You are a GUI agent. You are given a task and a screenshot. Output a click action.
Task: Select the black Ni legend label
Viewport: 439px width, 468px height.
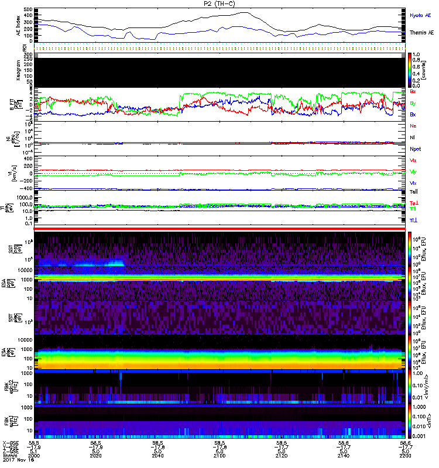(x=412, y=137)
